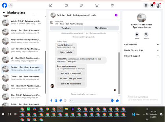Open the Kim conversation
This screenshot has height=122, width=165.
[22, 87]
